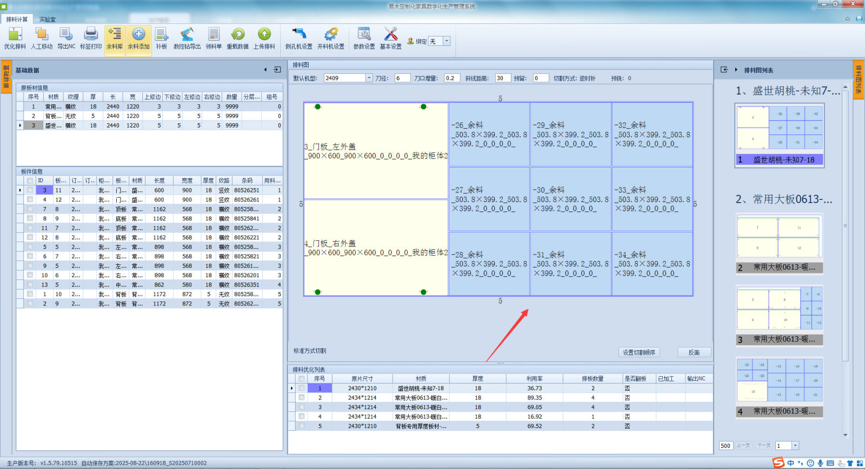Open 侧孔机设置 side drill settings
Screen dimensions: 865x469
pos(299,38)
